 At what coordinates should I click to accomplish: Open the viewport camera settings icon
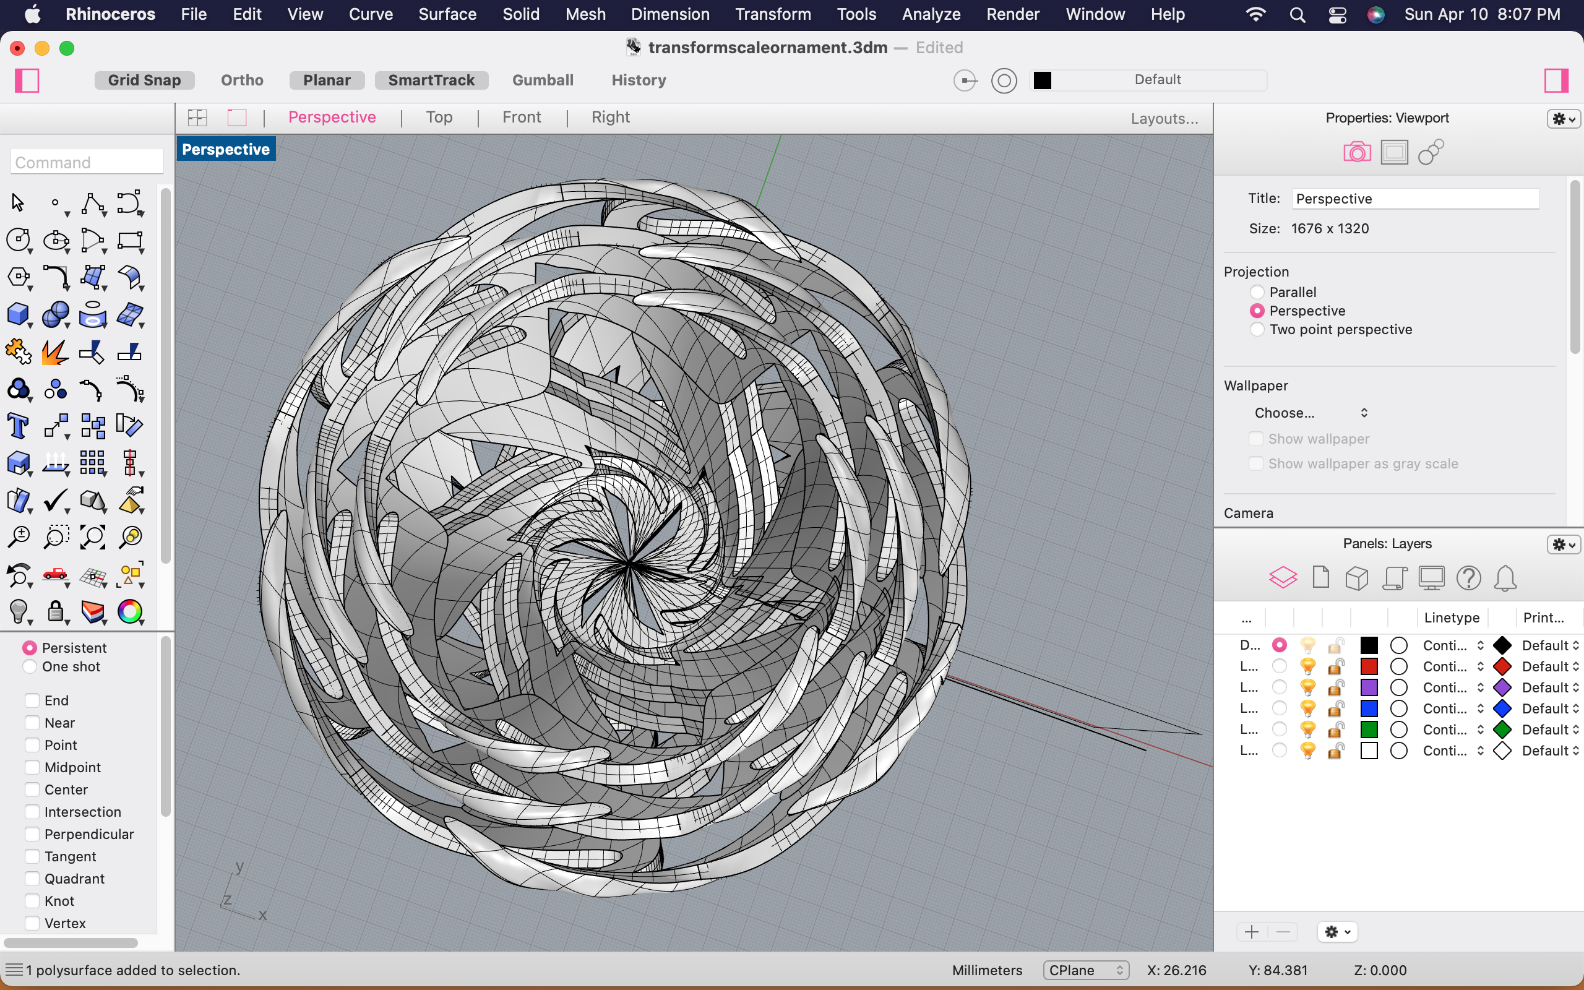(x=1358, y=151)
